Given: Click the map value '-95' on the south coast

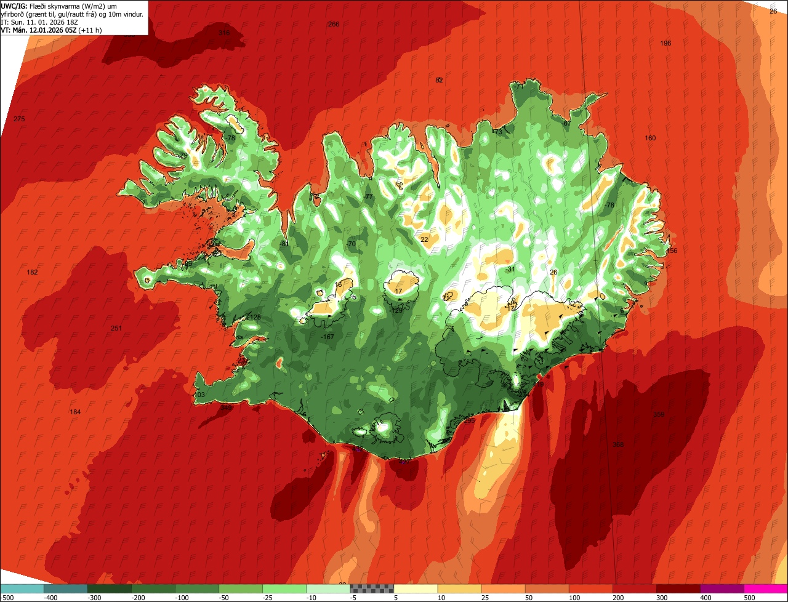Looking at the screenshot, I should point(470,420).
